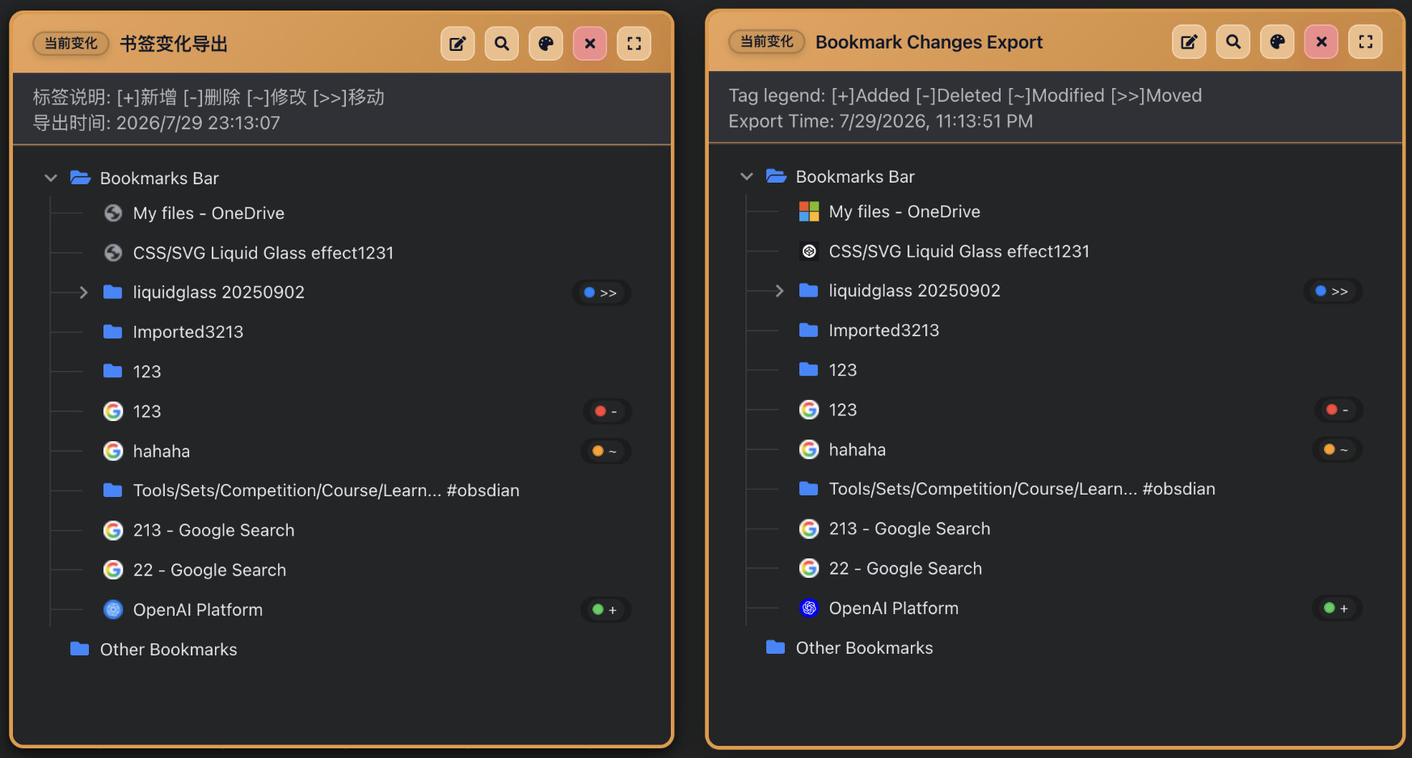Click deleted badge on right 123 bookmark
Image resolution: width=1412 pixels, height=758 pixels.
coord(1338,410)
